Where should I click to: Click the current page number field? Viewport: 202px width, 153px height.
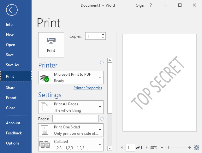coord(130,148)
